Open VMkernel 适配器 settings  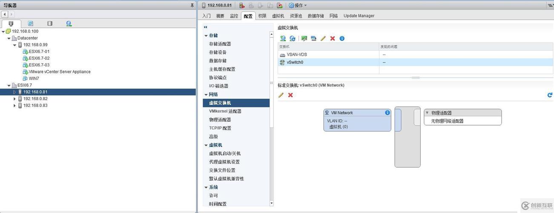(x=225, y=111)
